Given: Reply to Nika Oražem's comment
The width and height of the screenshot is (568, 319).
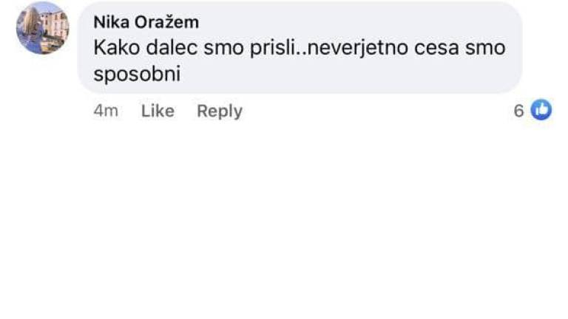Looking at the screenshot, I should (220, 111).
